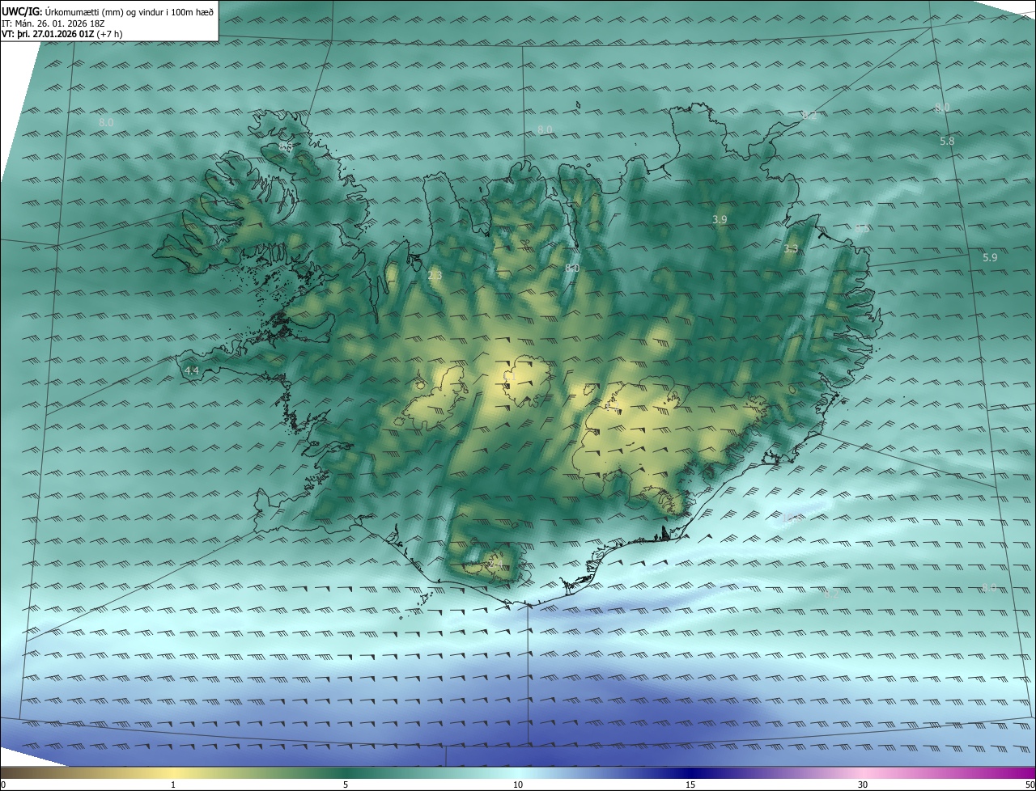Click the '0' tick label on the color scale

pos(3,785)
